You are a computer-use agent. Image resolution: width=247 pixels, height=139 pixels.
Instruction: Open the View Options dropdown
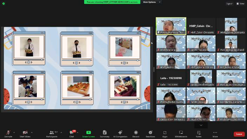[152, 2]
